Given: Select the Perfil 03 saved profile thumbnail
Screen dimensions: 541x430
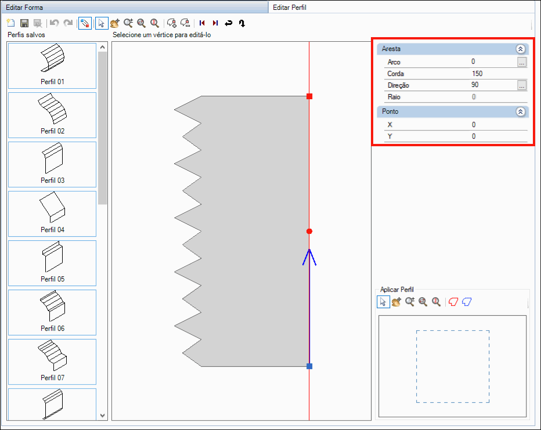Looking at the screenshot, I should tap(52, 164).
